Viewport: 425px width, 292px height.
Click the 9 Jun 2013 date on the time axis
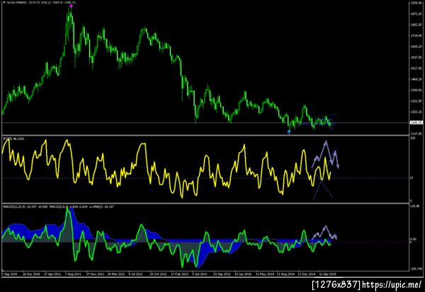[x=200, y=274]
